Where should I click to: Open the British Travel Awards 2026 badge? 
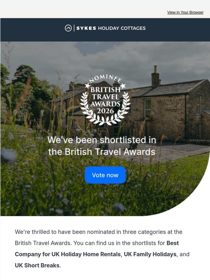[105, 99]
